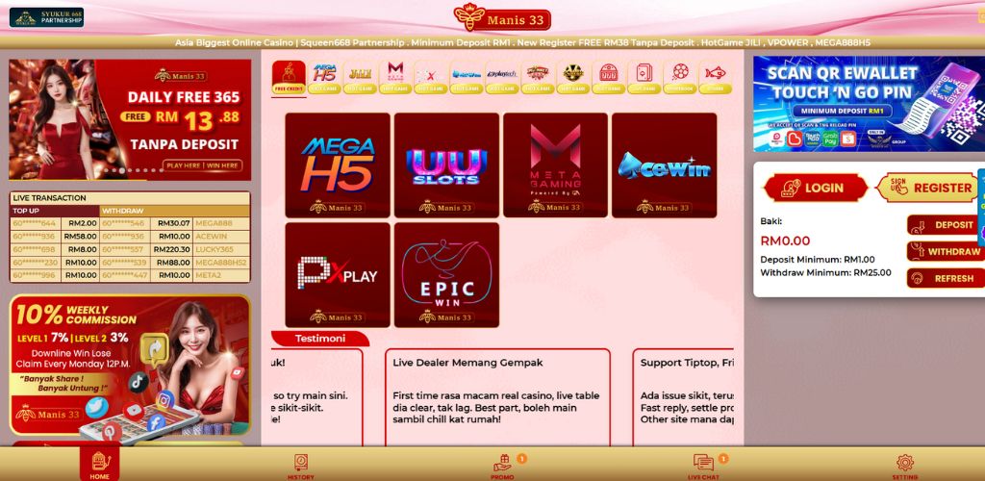The image size is (985, 481).
Task: Click the Deposit Minimum RM1.00 text
Action: (x=818, y=260)
